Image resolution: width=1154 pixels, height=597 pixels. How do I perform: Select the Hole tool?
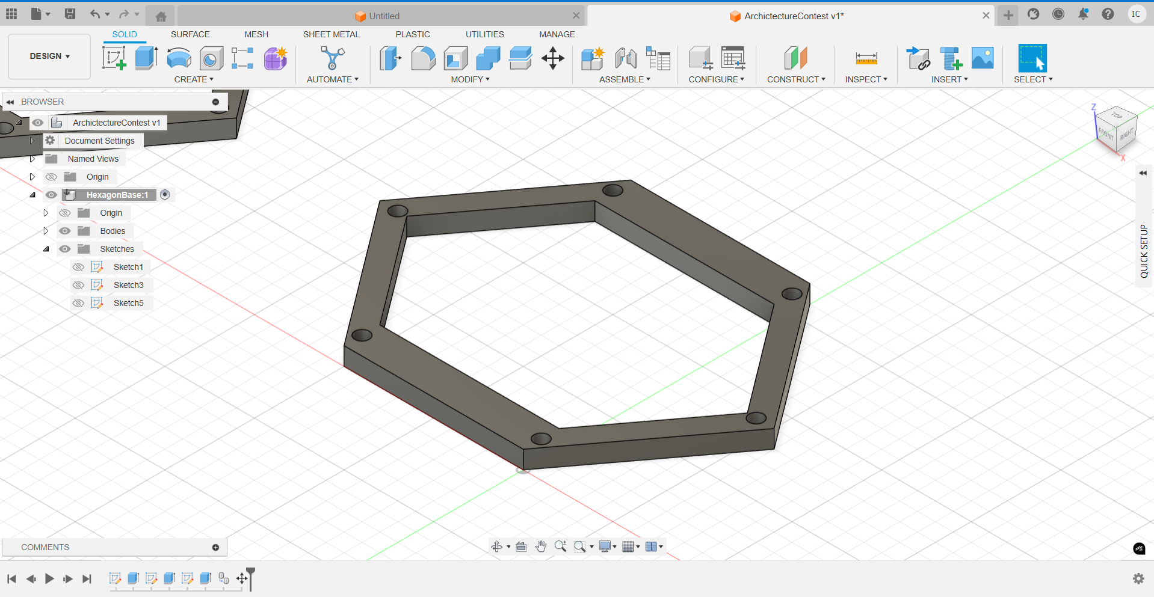pyautogui.click(x=211, y=58)
